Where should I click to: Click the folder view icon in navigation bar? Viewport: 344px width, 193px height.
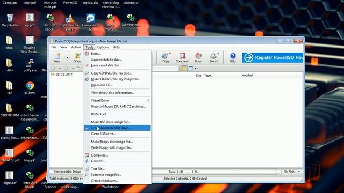[x=184, y=69]
